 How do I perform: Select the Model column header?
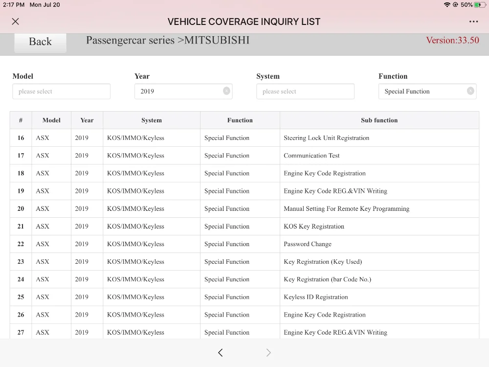[51, 120]
